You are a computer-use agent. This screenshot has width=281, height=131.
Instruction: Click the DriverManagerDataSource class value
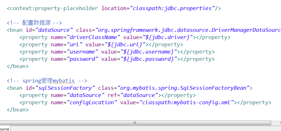[188, 30]
